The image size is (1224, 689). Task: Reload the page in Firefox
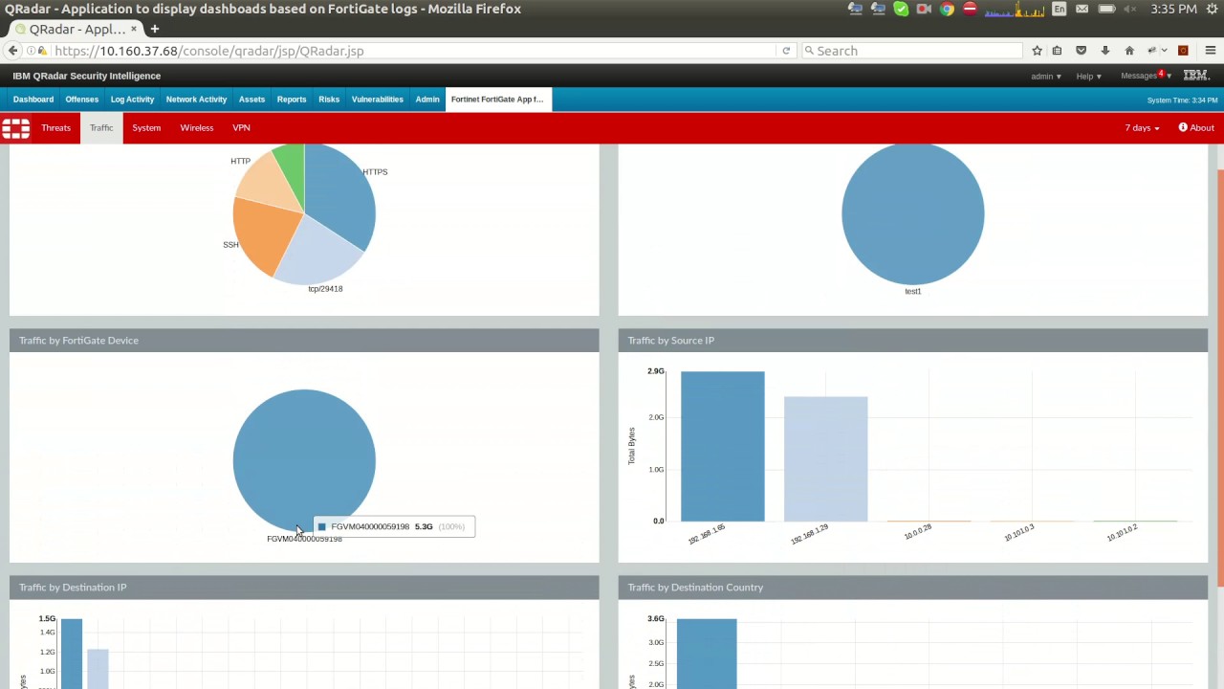786,51
